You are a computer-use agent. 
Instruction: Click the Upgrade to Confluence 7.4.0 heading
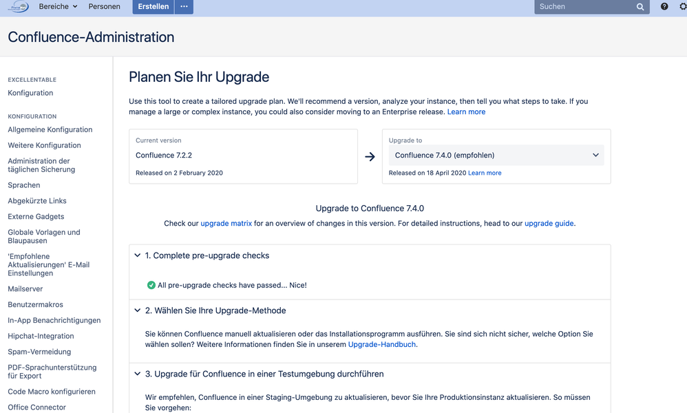pos(370,209)
